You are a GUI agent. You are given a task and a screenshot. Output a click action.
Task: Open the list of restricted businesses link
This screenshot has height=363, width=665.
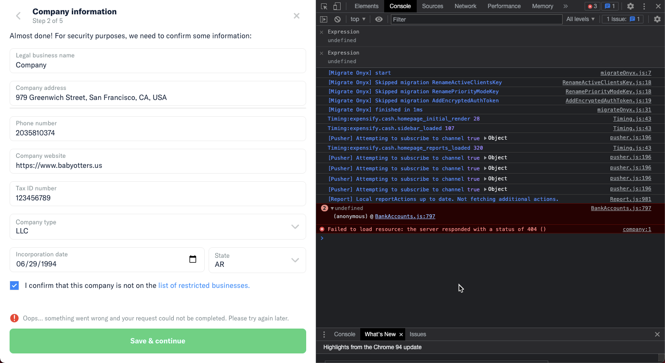204,286
